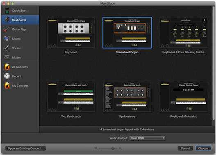Open the Audio Output dropdown
Image resolution: width=216 pixels, height=155 pixels.
click(x=147, y=138)
